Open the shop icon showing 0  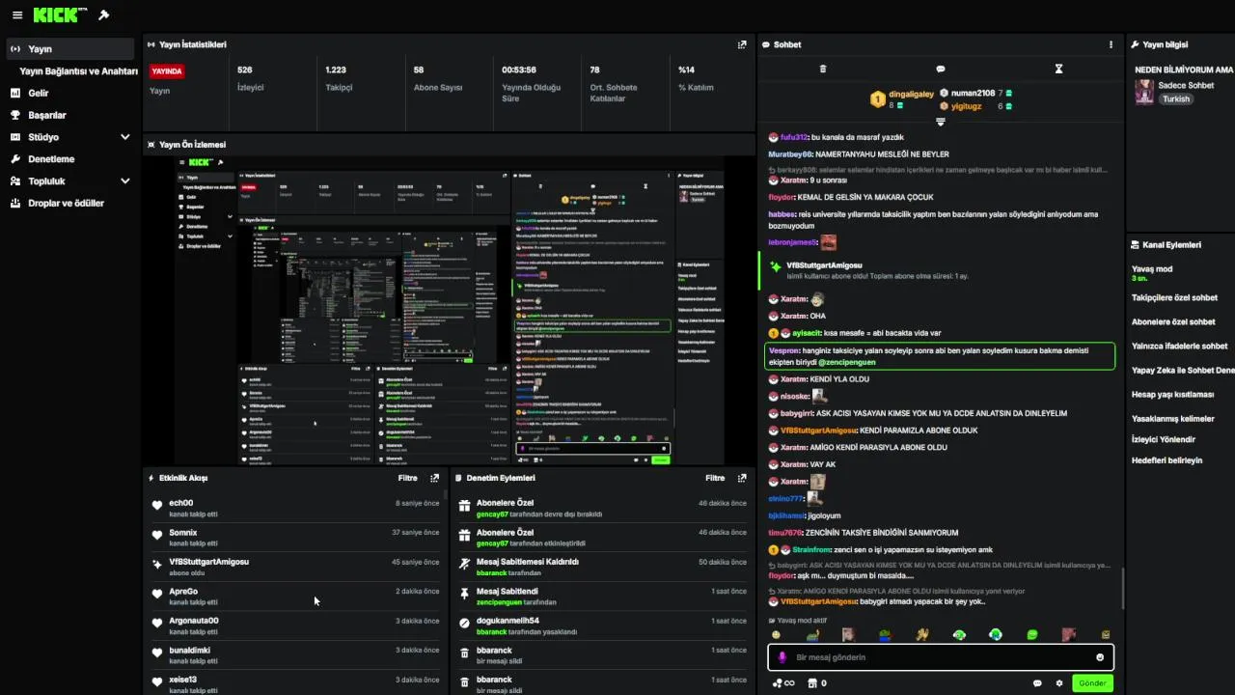tap(816, 683)
